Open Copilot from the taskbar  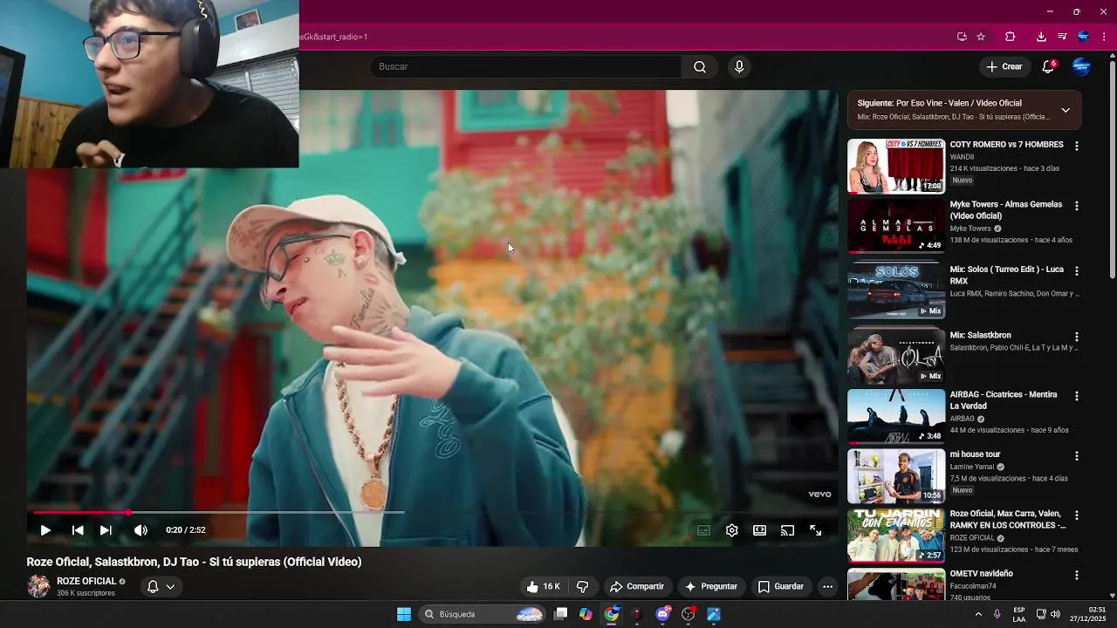[x=586, y=614]
